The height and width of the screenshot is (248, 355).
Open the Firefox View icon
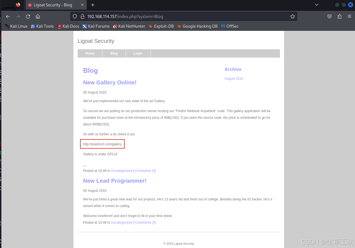(x=18, y=5)
